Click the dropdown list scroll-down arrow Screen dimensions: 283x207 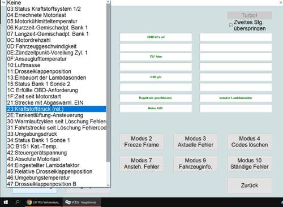click(108, 185)
